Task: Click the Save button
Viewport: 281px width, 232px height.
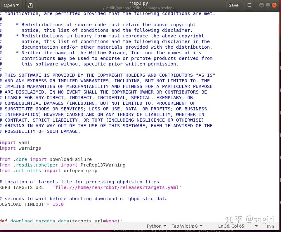Action: [x=233, y=5]
